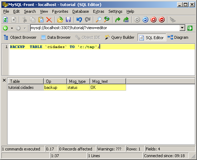Open the File menu
The width and height of the screenshot is (197, 160).
pos(6,11)
